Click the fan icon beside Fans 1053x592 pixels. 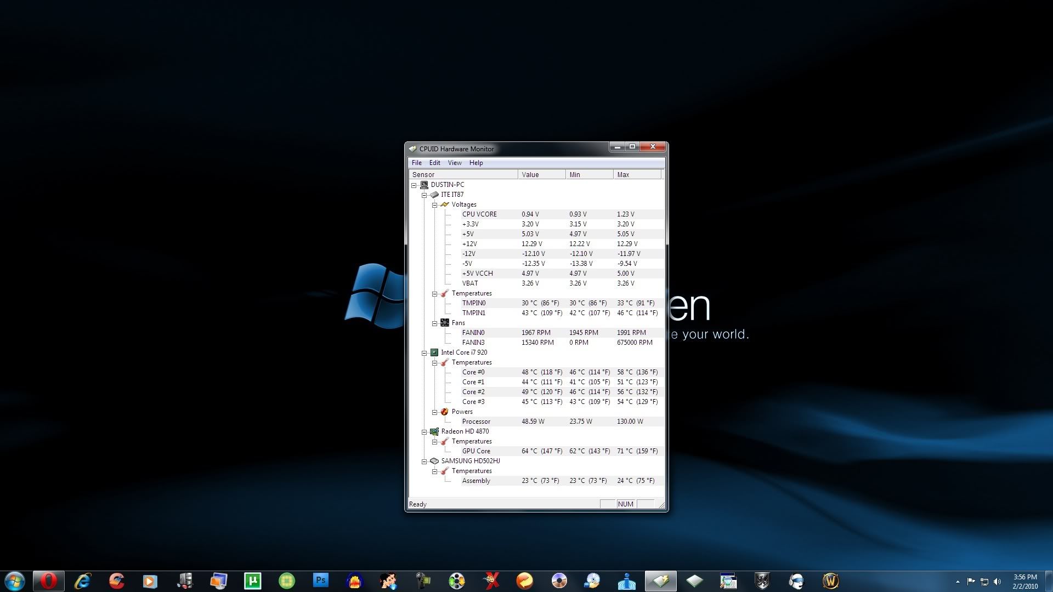click(445, 323)
